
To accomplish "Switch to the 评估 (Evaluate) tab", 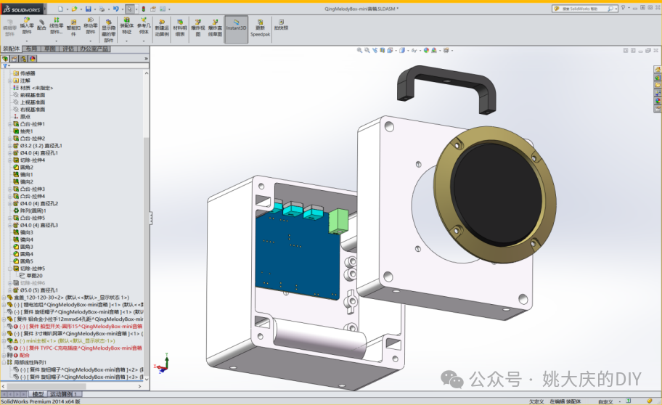I will click(x=68, y=49).
